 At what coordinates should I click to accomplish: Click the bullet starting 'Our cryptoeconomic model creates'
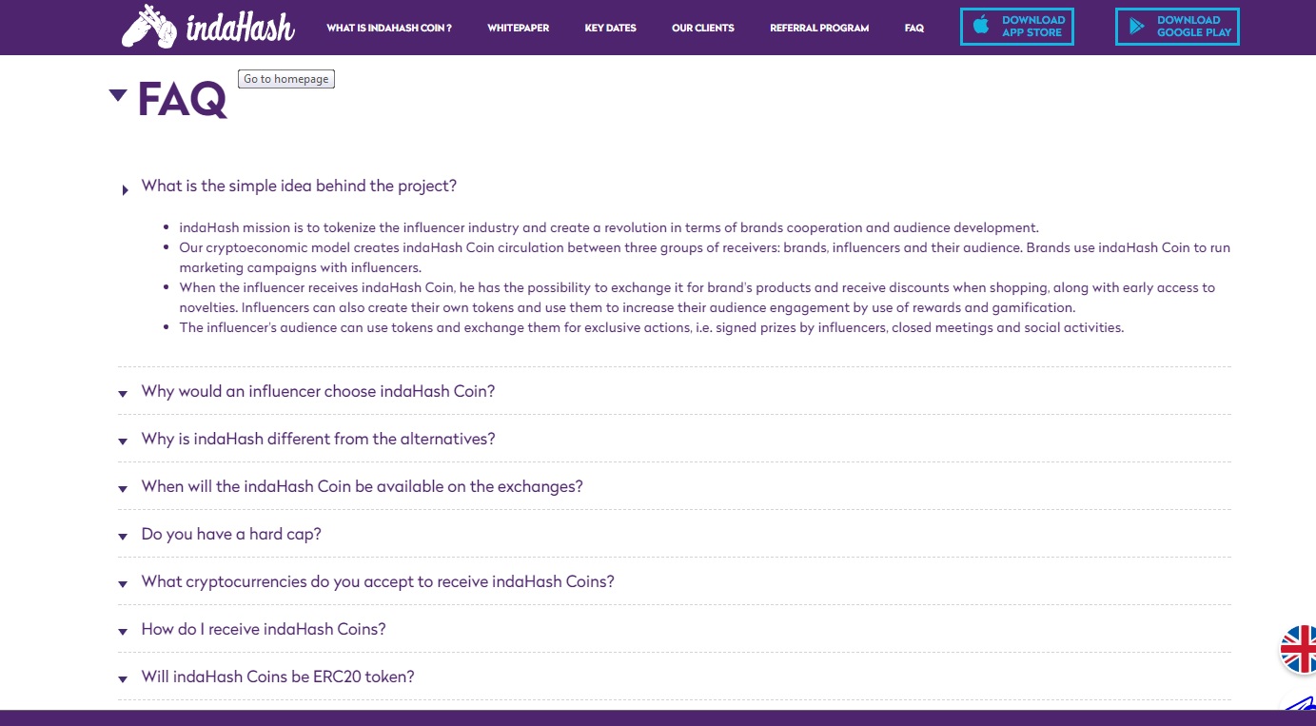click(x=704, y=258)
